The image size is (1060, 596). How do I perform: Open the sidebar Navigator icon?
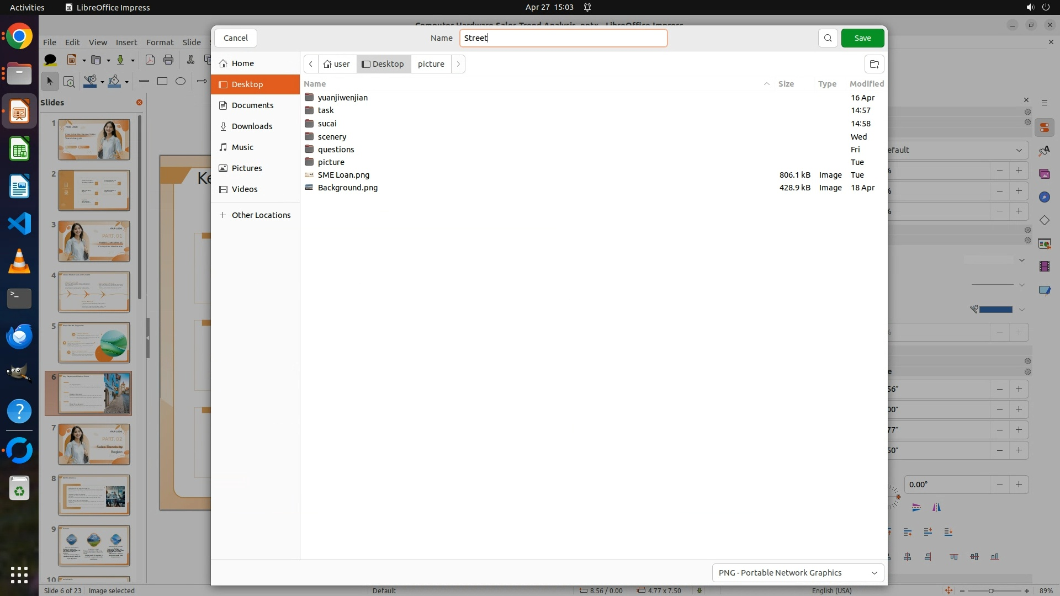point(1044,197)
